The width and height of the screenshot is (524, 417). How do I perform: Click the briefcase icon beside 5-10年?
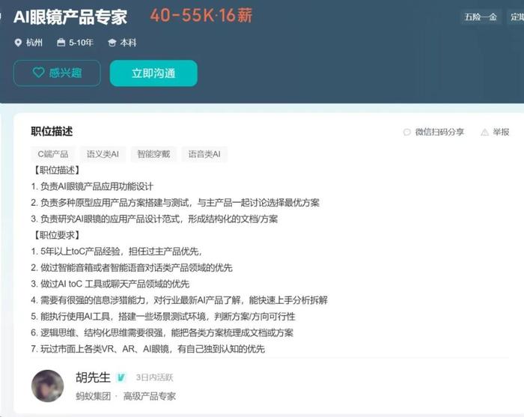pyautogui.click(x=61, y=43)
